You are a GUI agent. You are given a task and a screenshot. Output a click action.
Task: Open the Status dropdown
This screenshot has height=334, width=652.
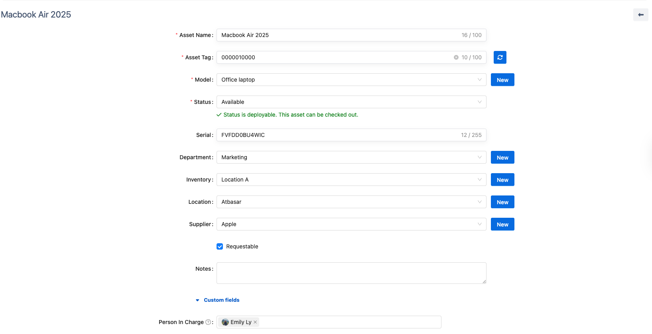coord(351,102)
